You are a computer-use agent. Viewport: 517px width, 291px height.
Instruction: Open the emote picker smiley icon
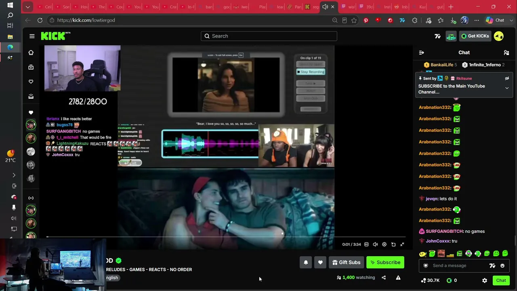tap(502, 266)
